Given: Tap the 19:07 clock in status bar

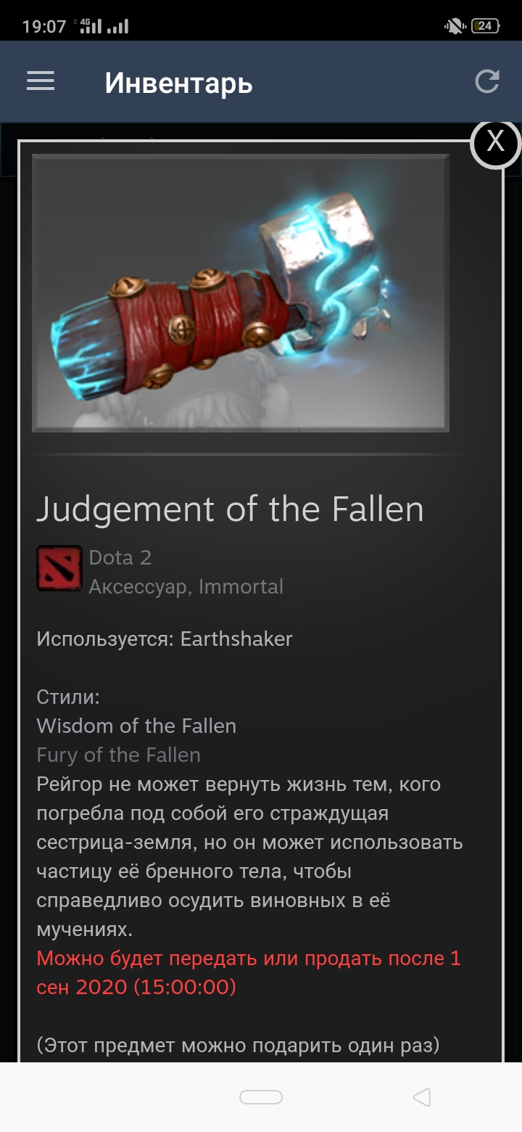Looking at the screenshot, I should [44, 27].
